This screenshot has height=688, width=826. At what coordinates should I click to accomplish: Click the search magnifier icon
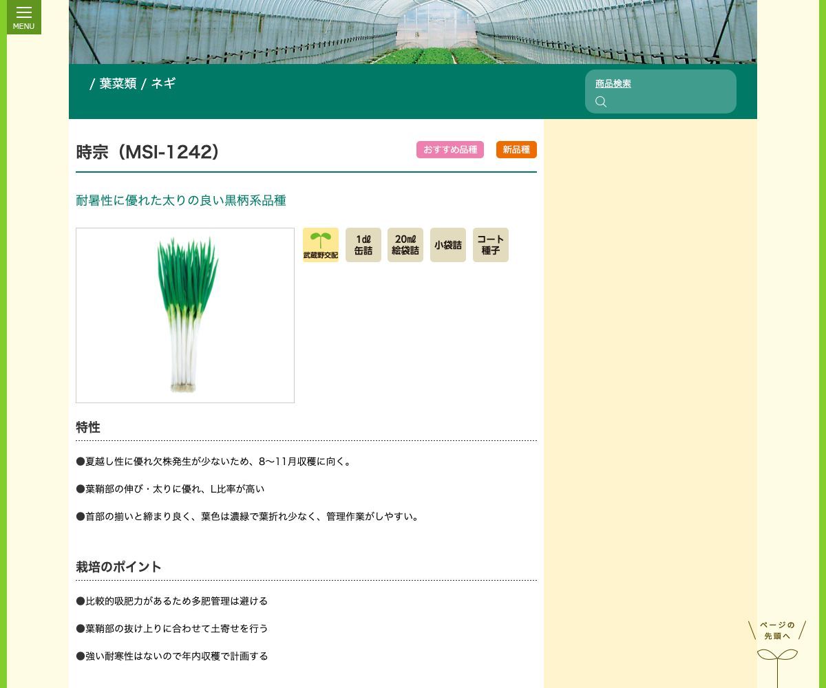click(x=601, y=102)
